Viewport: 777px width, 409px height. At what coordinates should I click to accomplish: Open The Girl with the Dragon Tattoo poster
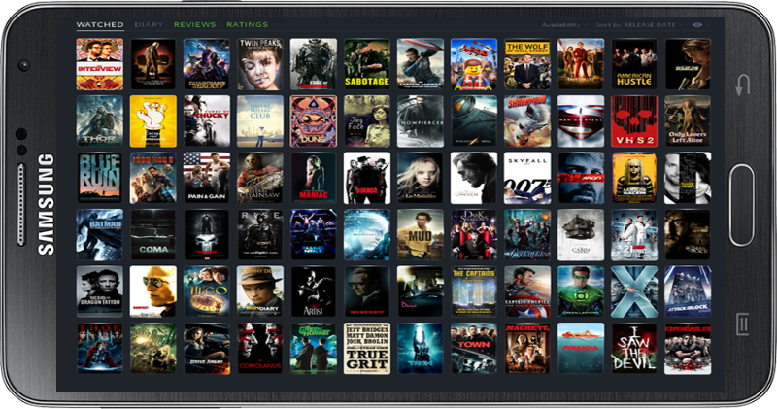tap(100, 291)
